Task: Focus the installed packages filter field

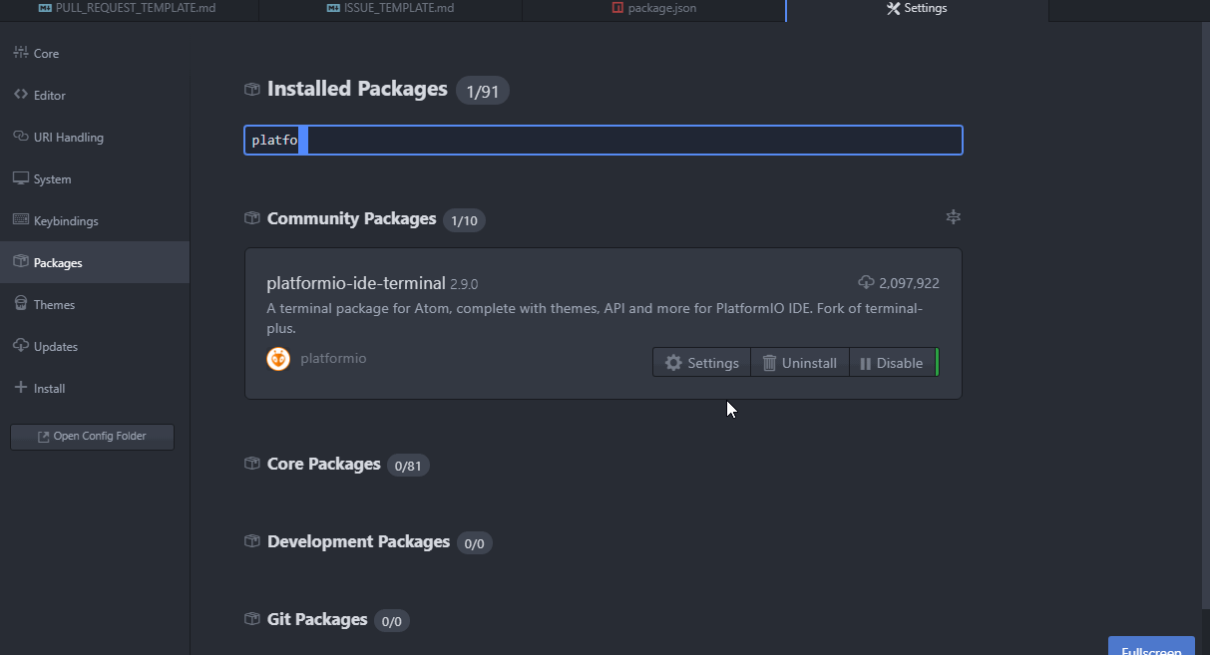Action: coord(604,141)
